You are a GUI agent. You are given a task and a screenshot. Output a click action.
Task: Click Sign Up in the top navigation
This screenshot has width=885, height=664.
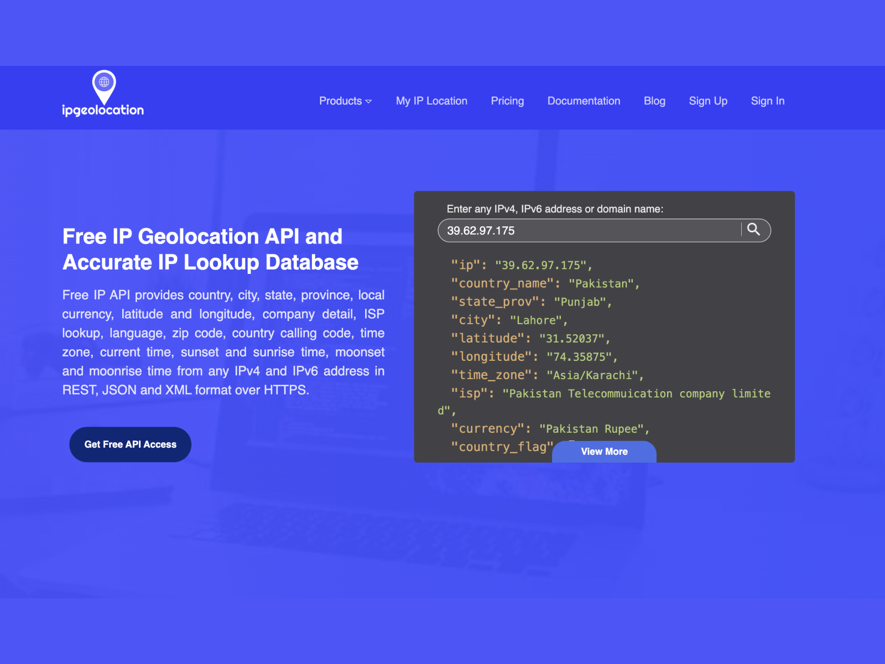click(708, 101)
